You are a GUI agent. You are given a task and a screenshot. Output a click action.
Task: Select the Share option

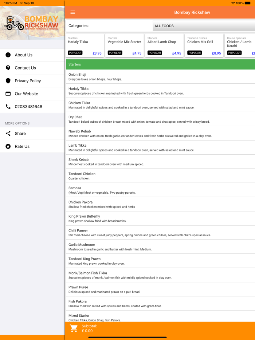pyautogui.click(x=32, y=133)
